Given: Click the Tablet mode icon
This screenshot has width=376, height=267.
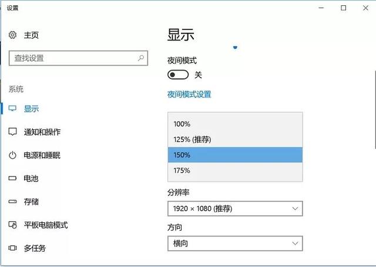Looking at the screenshot, I should [x=13, y=225].
